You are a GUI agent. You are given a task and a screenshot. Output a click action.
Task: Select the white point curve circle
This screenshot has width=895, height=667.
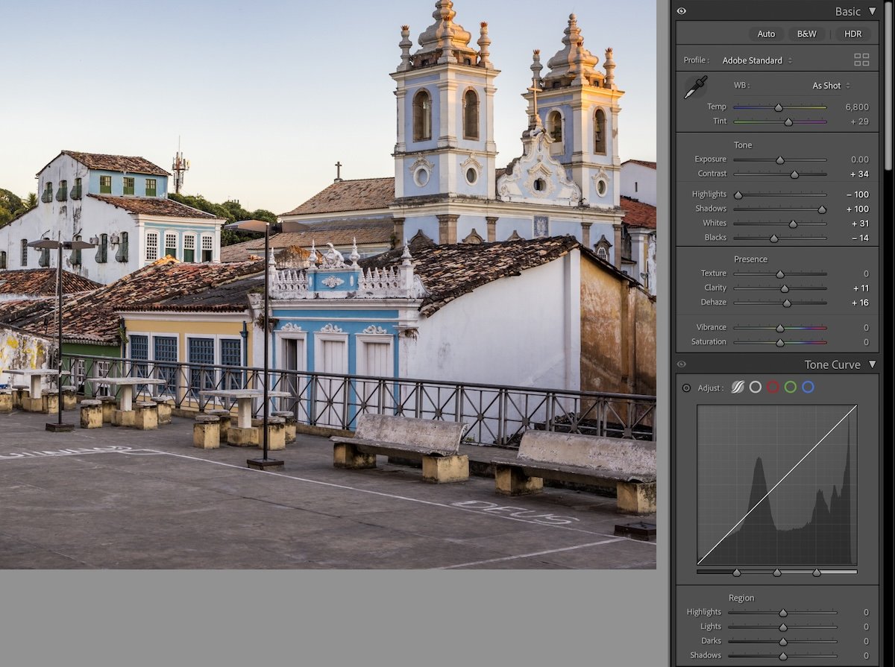[x=756, y=388]
